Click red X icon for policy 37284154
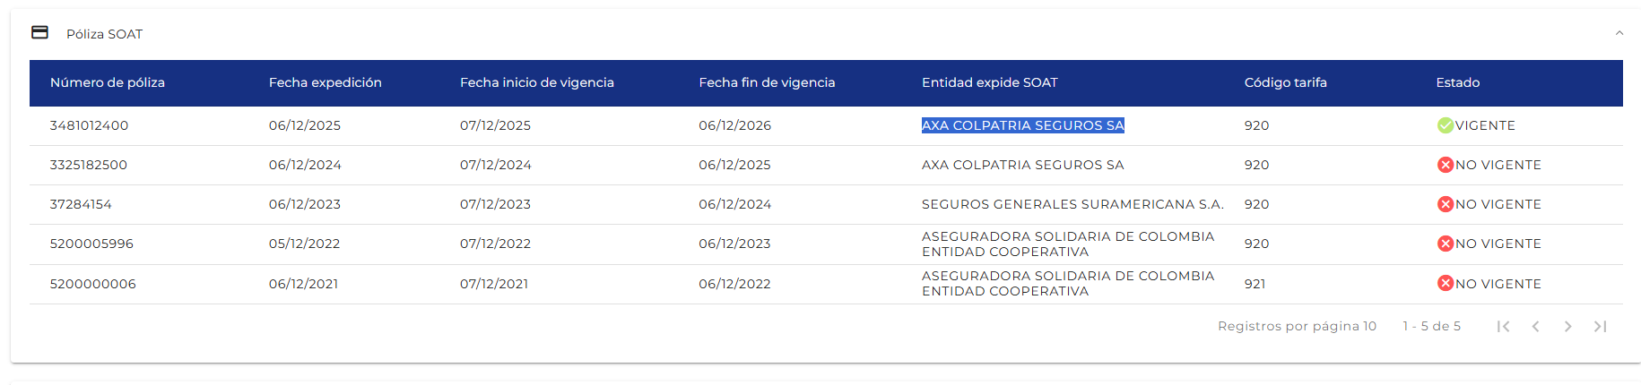The width and height of the screenshot is (1641, 385). [1445, 204]
